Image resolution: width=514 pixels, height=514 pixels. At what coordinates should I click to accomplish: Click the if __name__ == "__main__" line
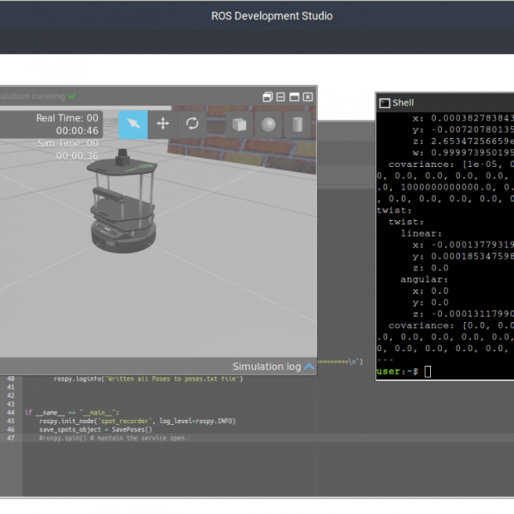pos(72,412)
